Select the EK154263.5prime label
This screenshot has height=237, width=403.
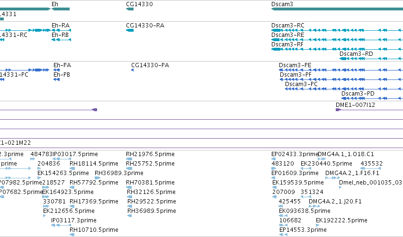[x=63, y=173]
